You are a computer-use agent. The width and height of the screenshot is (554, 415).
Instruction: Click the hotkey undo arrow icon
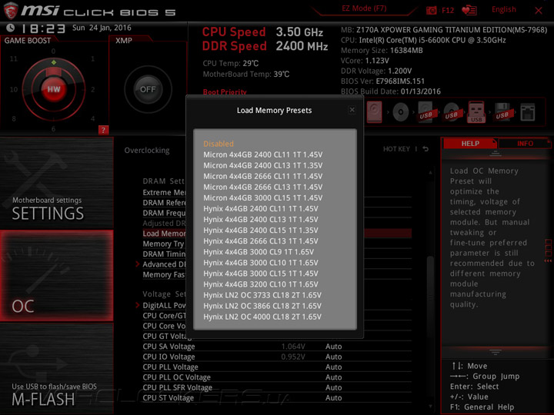[426, 149]
